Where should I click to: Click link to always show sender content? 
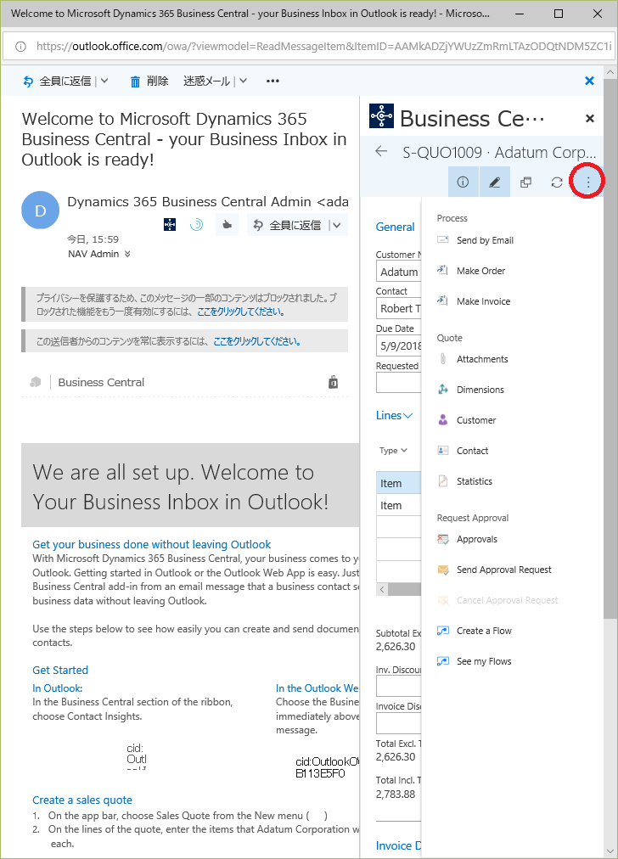tap(257, 342)
